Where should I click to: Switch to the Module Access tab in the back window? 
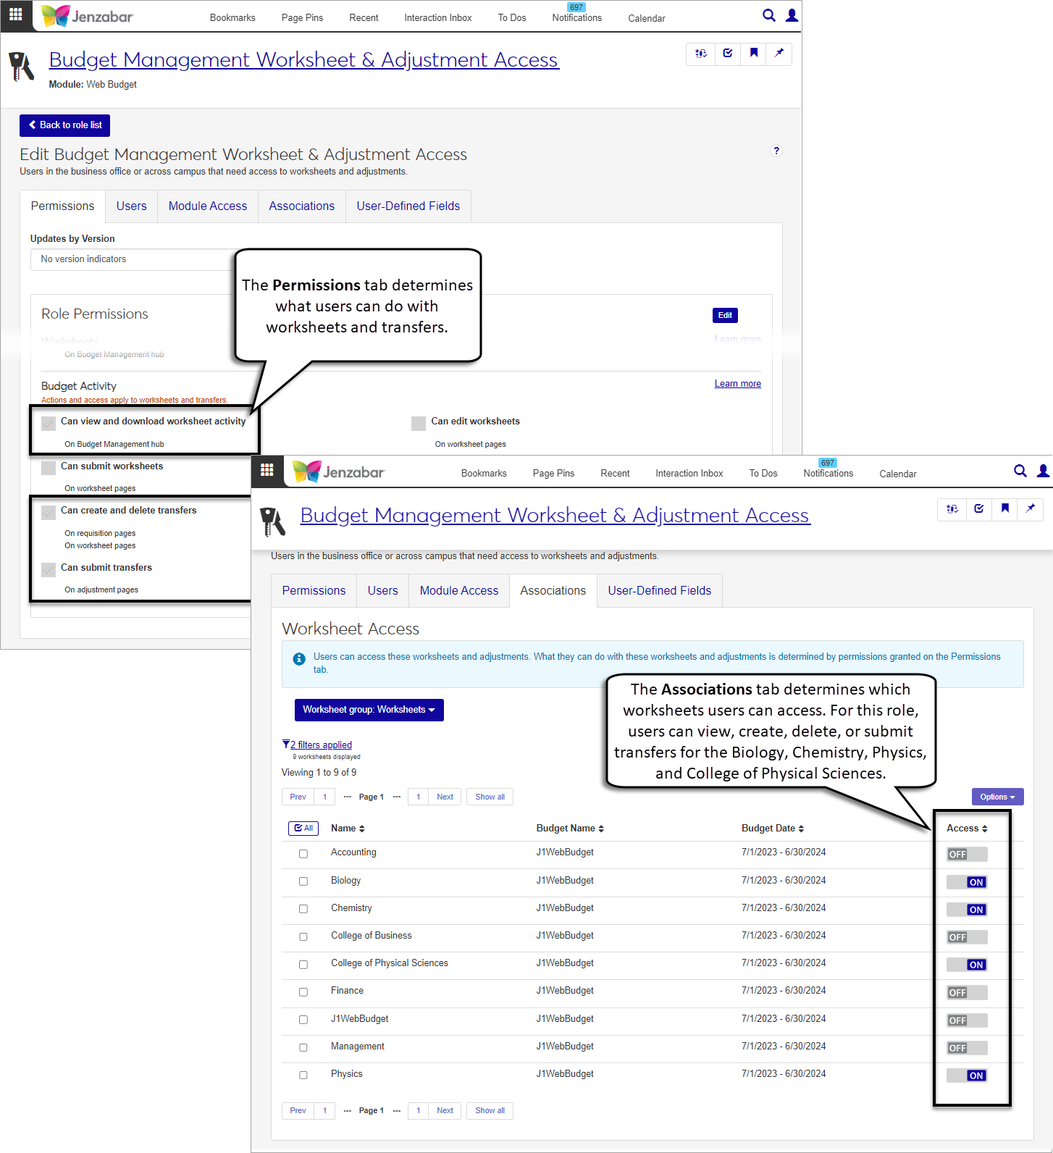[208, 206]
